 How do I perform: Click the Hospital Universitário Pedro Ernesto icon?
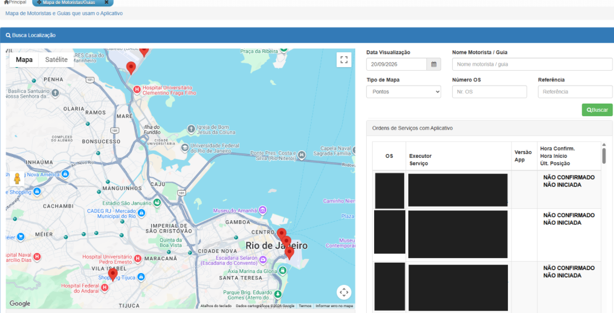[x=138, y=258]
